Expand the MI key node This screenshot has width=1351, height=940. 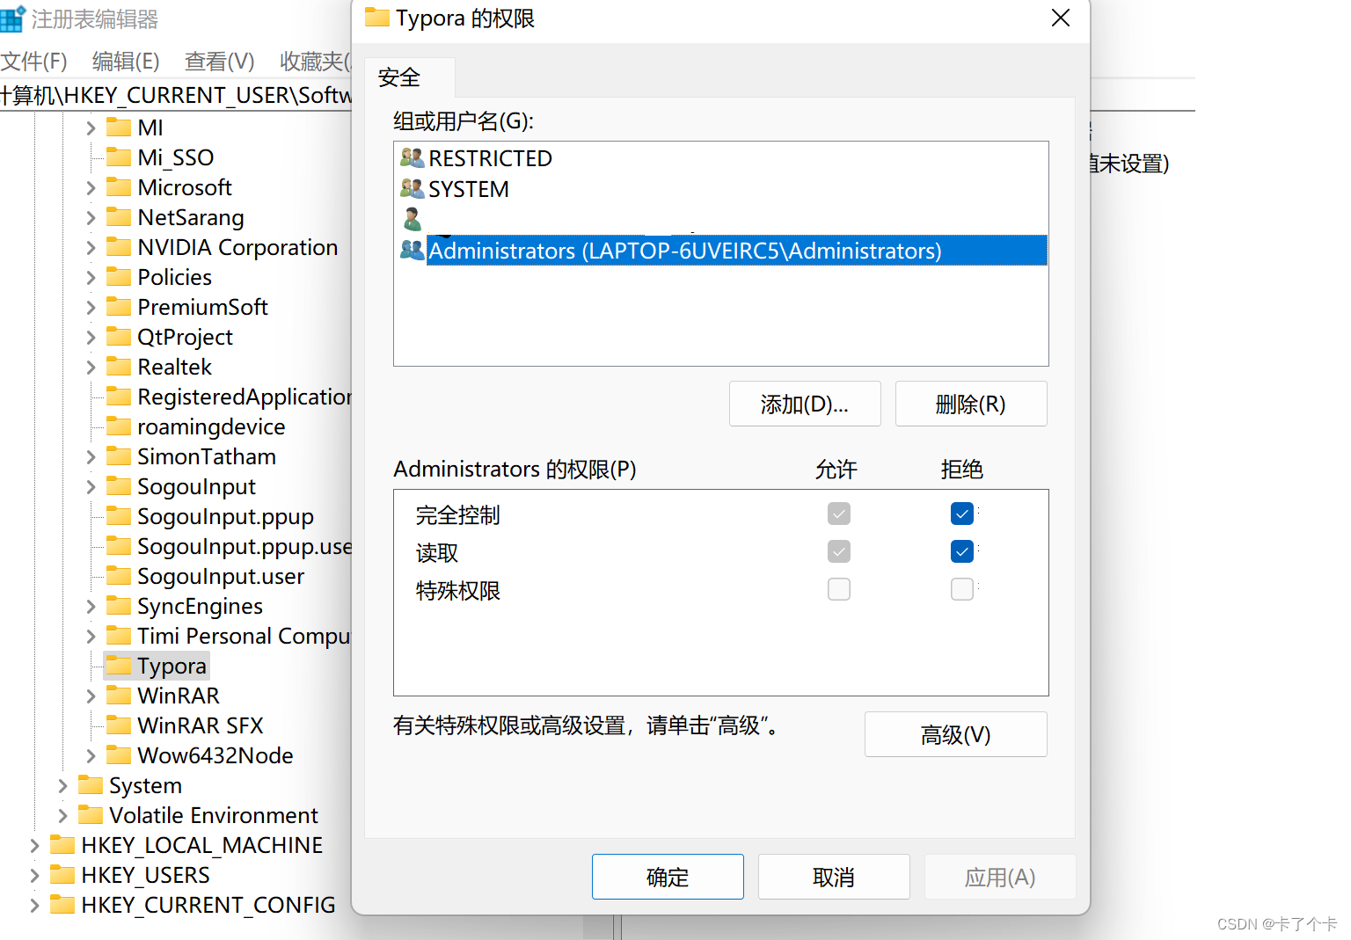pos(91,128)
